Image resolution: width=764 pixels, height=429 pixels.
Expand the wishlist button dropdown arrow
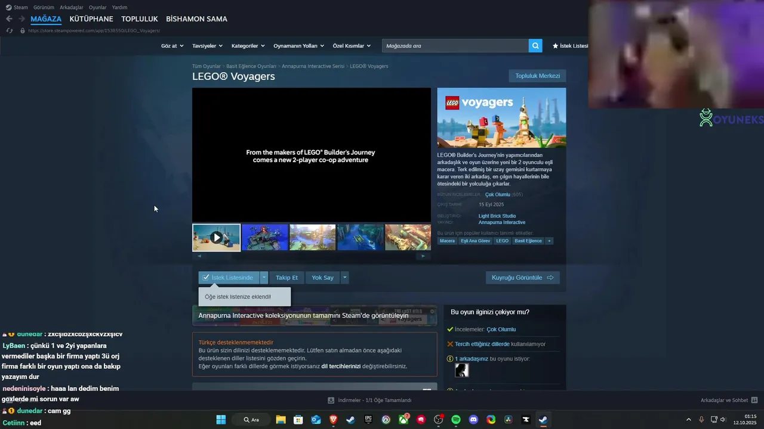[x=264, y=278]
